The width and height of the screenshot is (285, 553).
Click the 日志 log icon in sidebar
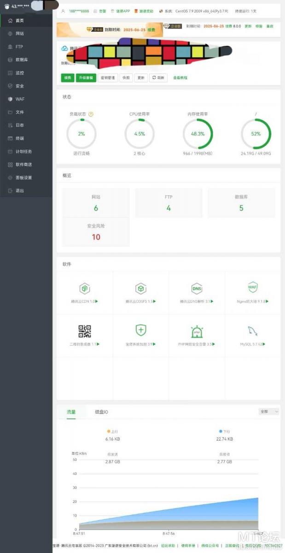pyautogui.click(x=10, y=125)
